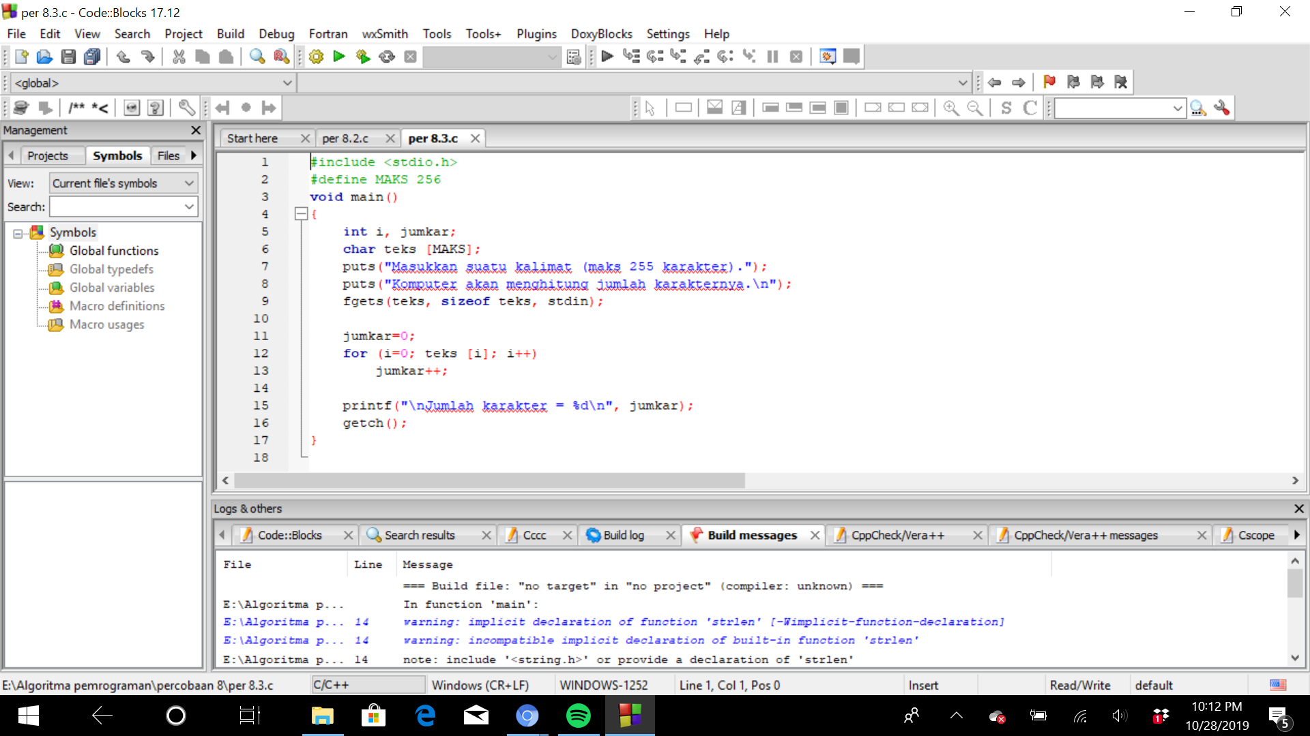Switch to the Projects tab
The image size is (1310, 736).
tap(48, 155)
